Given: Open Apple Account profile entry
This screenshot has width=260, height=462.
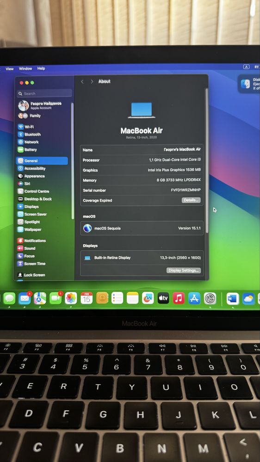Looking at the screenshot, I should (40, 105).
